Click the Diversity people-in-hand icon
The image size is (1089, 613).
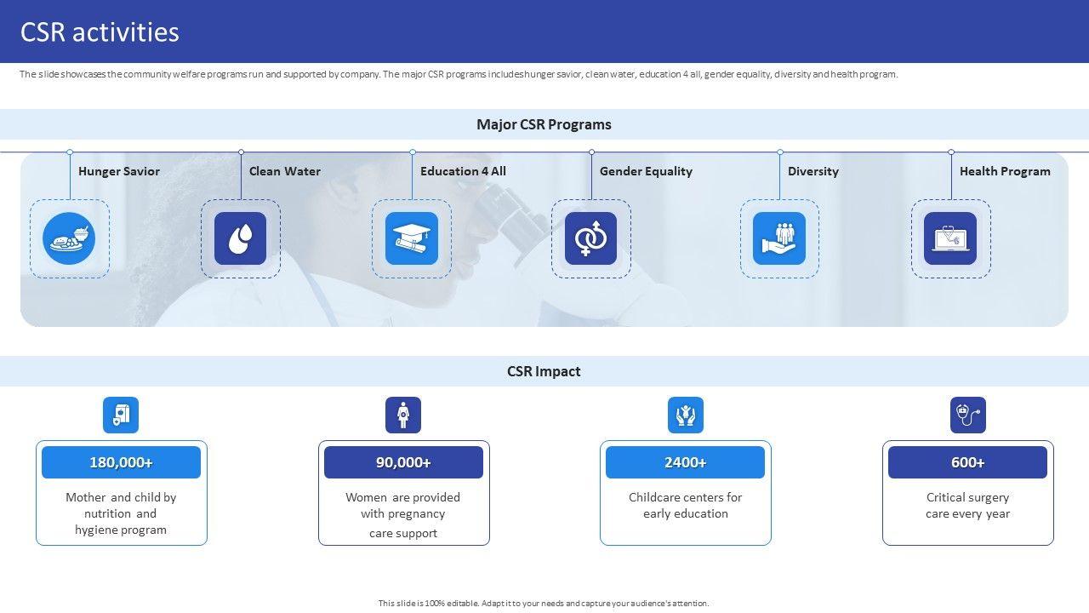point(779,238)
